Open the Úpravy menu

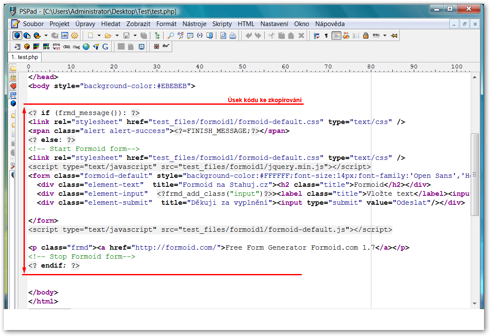[85, 24]
